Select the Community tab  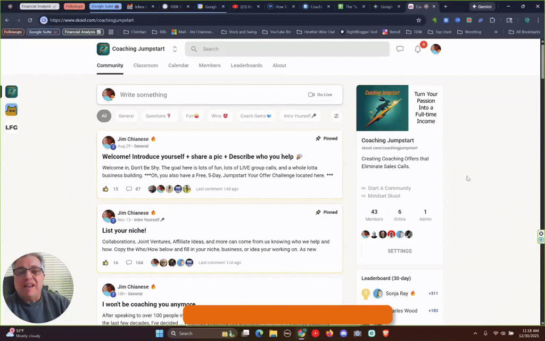pos(110,66)
